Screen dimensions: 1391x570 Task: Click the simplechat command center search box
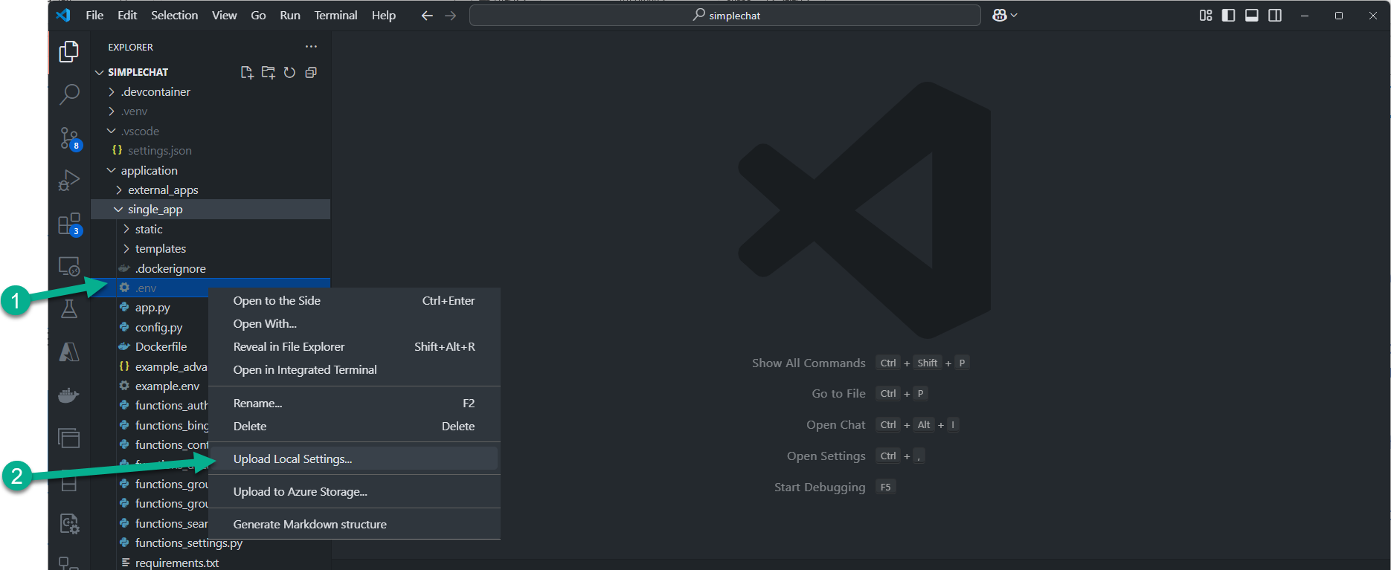[x=725, y=16]
